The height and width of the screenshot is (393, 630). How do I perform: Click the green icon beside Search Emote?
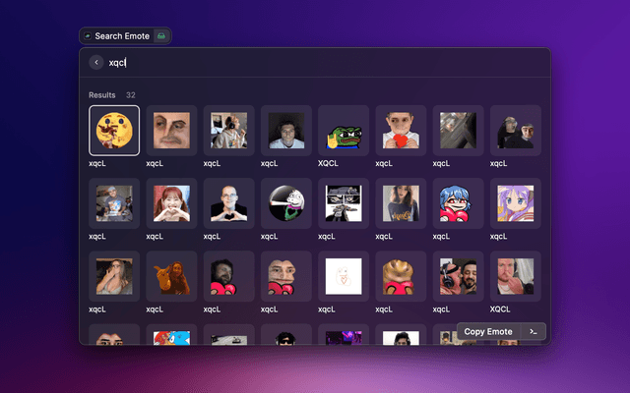pyautogui.click(x=161, y=35)
